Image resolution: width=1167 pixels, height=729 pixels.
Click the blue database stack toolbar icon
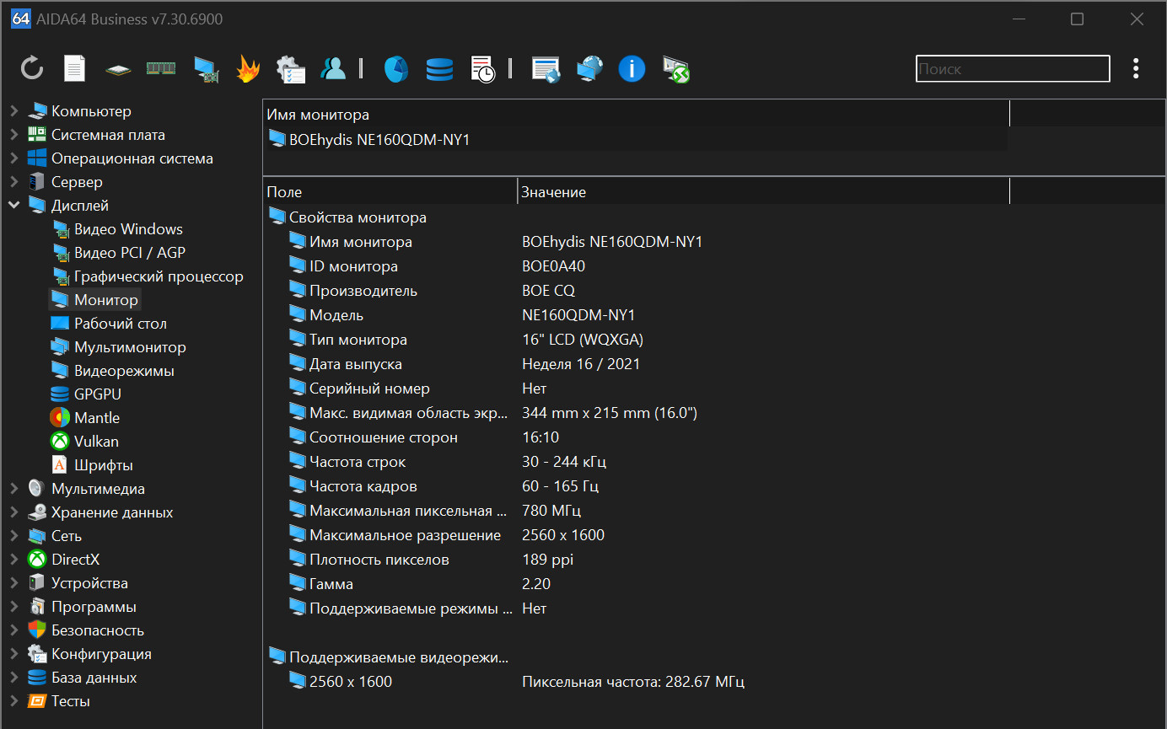439,68
